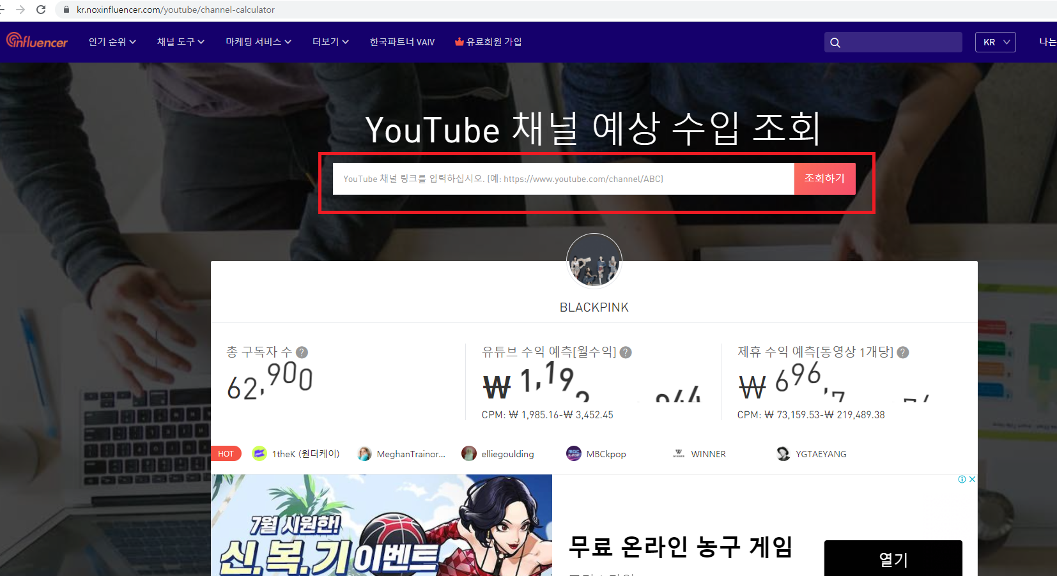Viewport: 1057px width, 576px height.
Task: Click the 무료 온라인 농구 게임 ad headline
Action: point(681,546)
